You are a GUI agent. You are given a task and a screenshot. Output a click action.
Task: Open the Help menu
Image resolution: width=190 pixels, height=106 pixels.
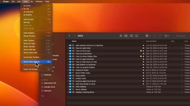pyautogui.click(x=47, y=1)
